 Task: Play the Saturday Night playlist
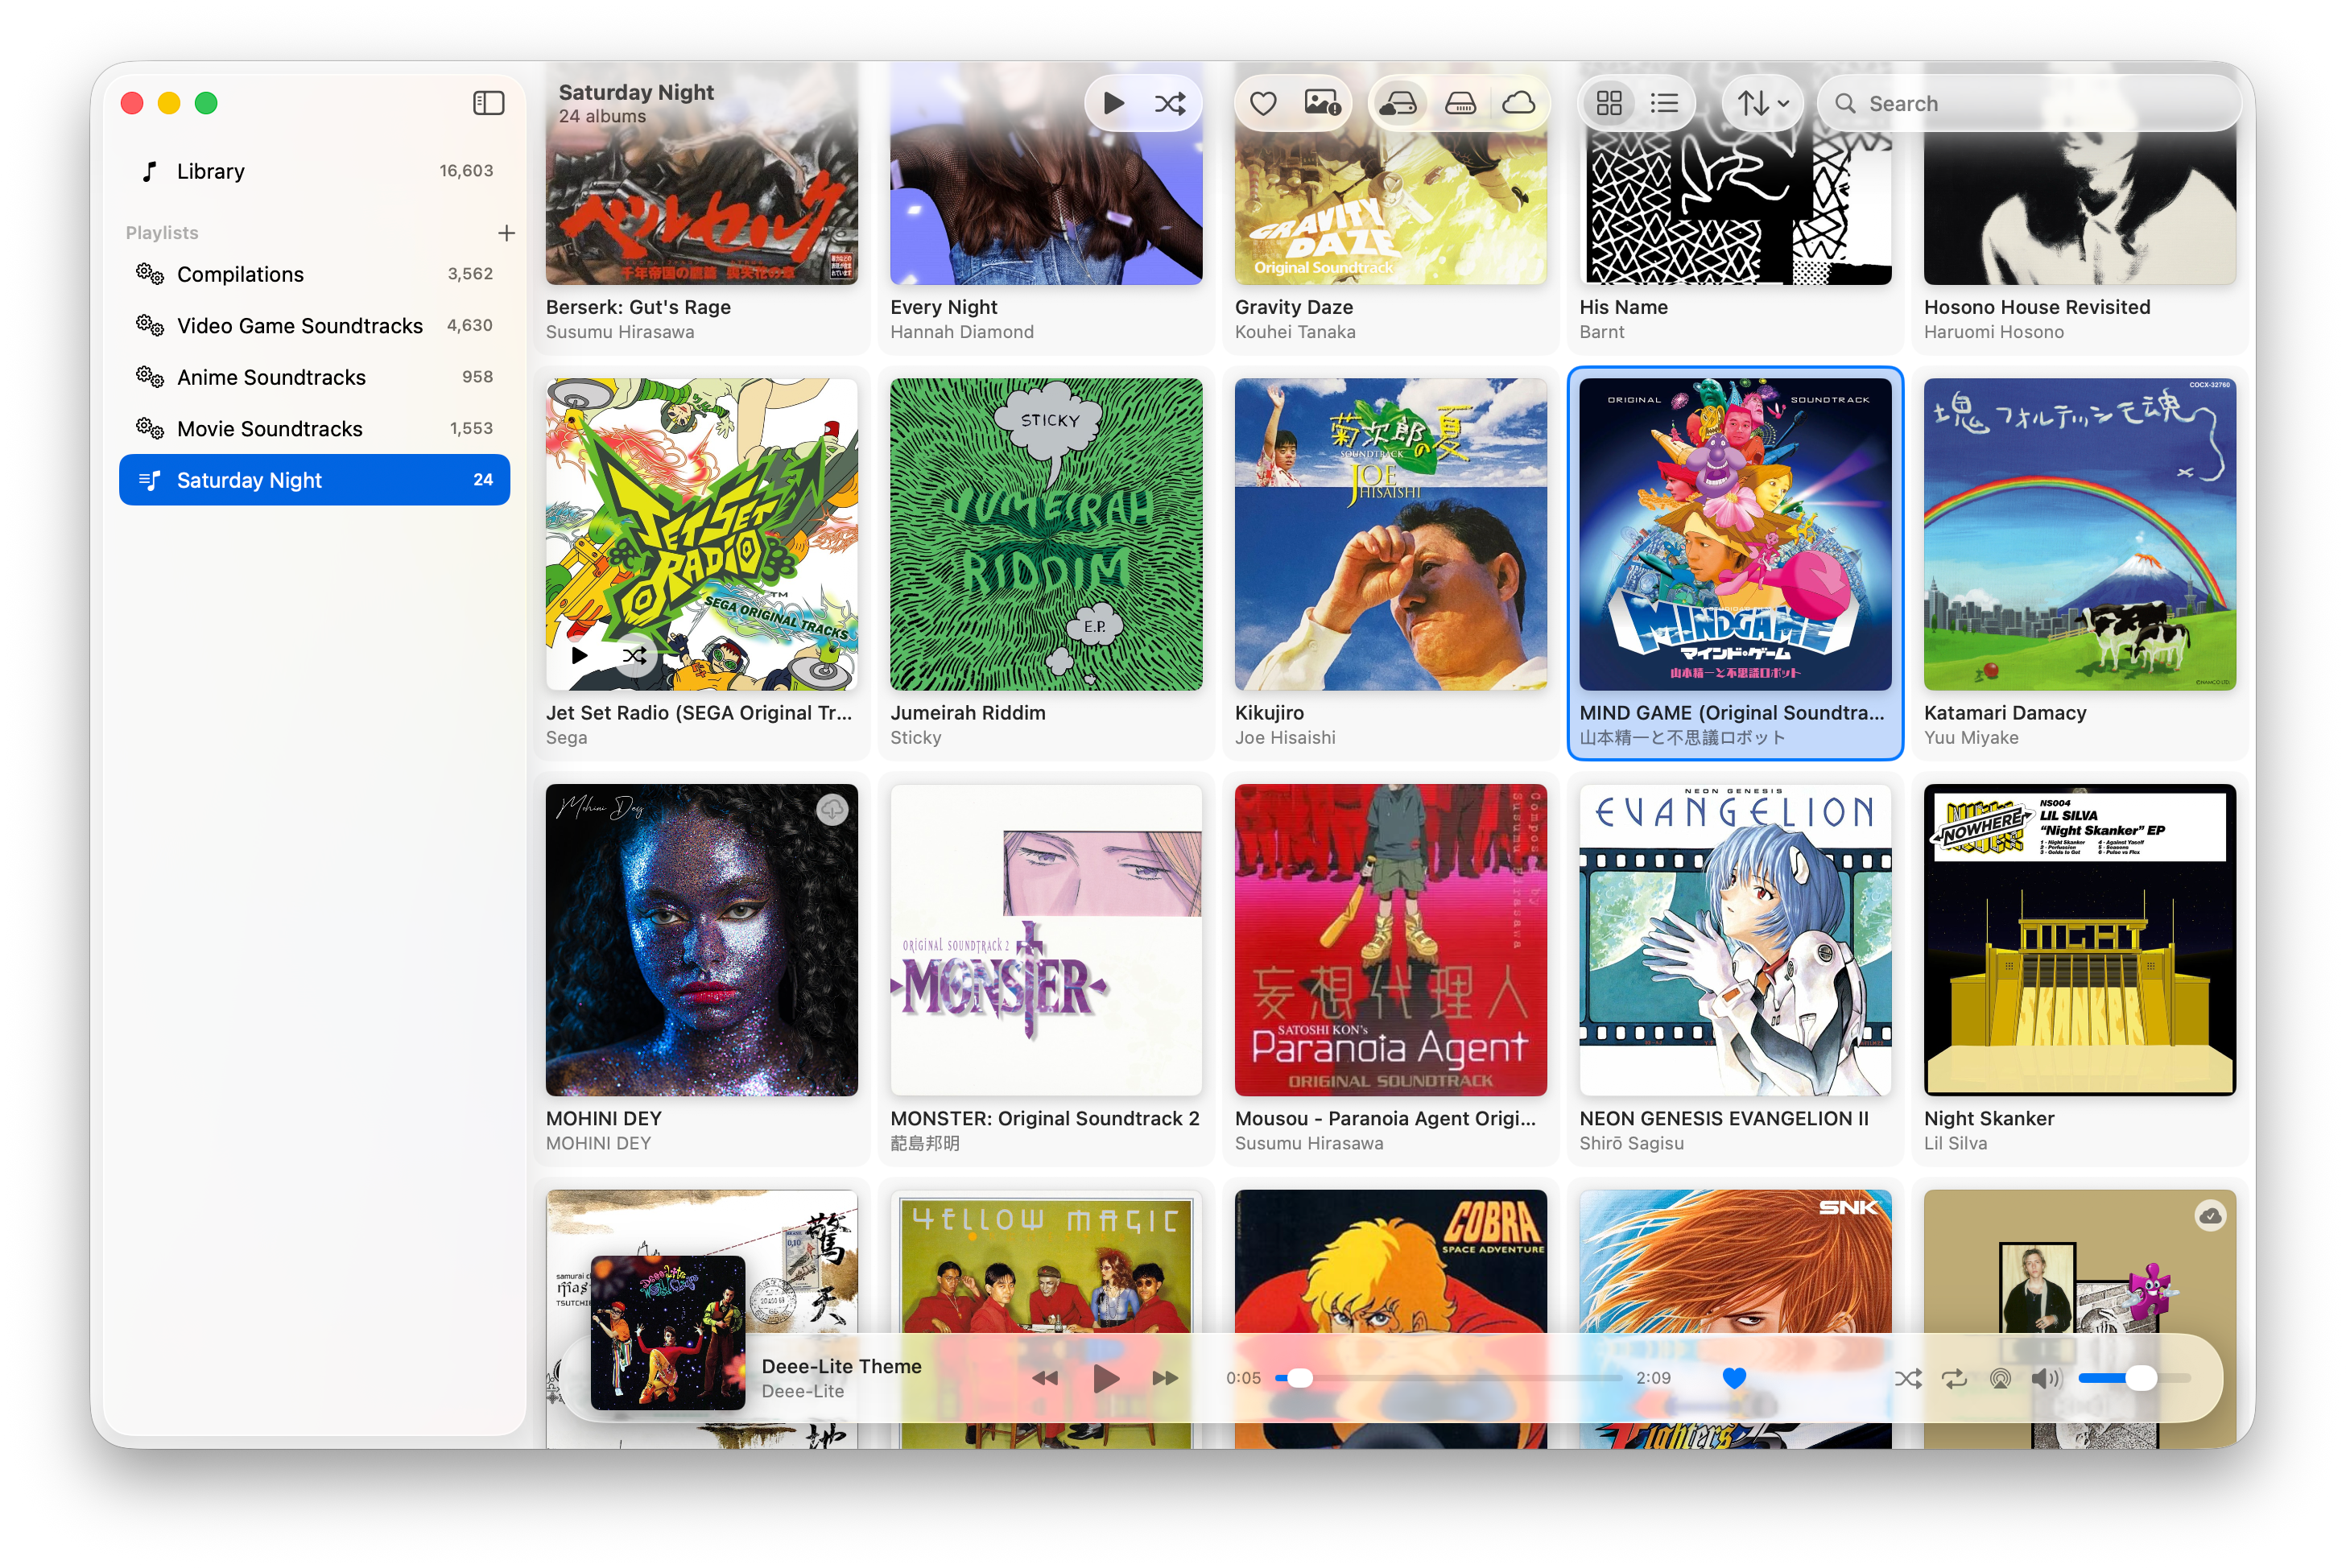pyautogui.click(x=1113, y=103)
